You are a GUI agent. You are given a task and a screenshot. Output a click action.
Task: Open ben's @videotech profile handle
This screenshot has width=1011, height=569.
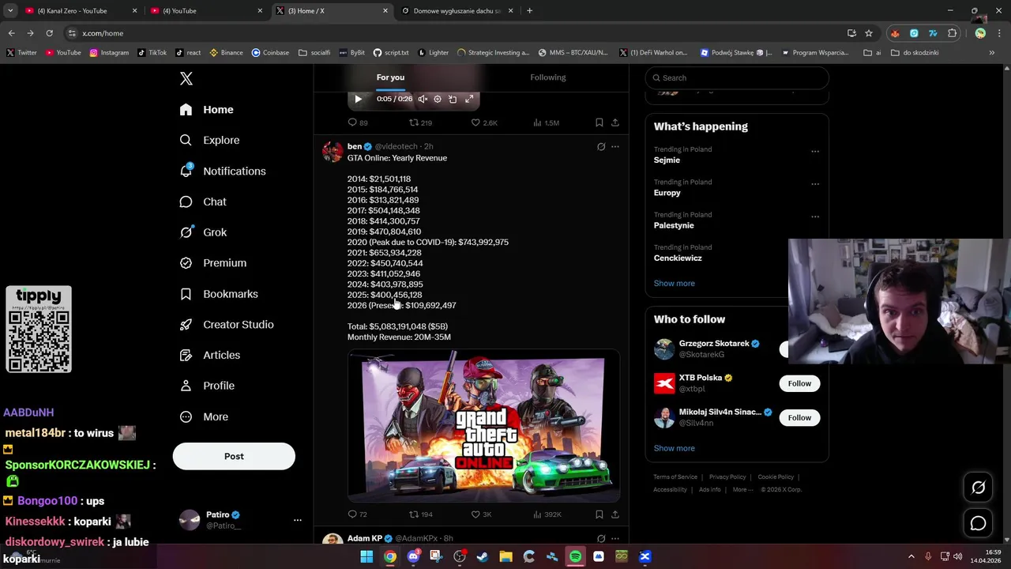coord(396,146)
